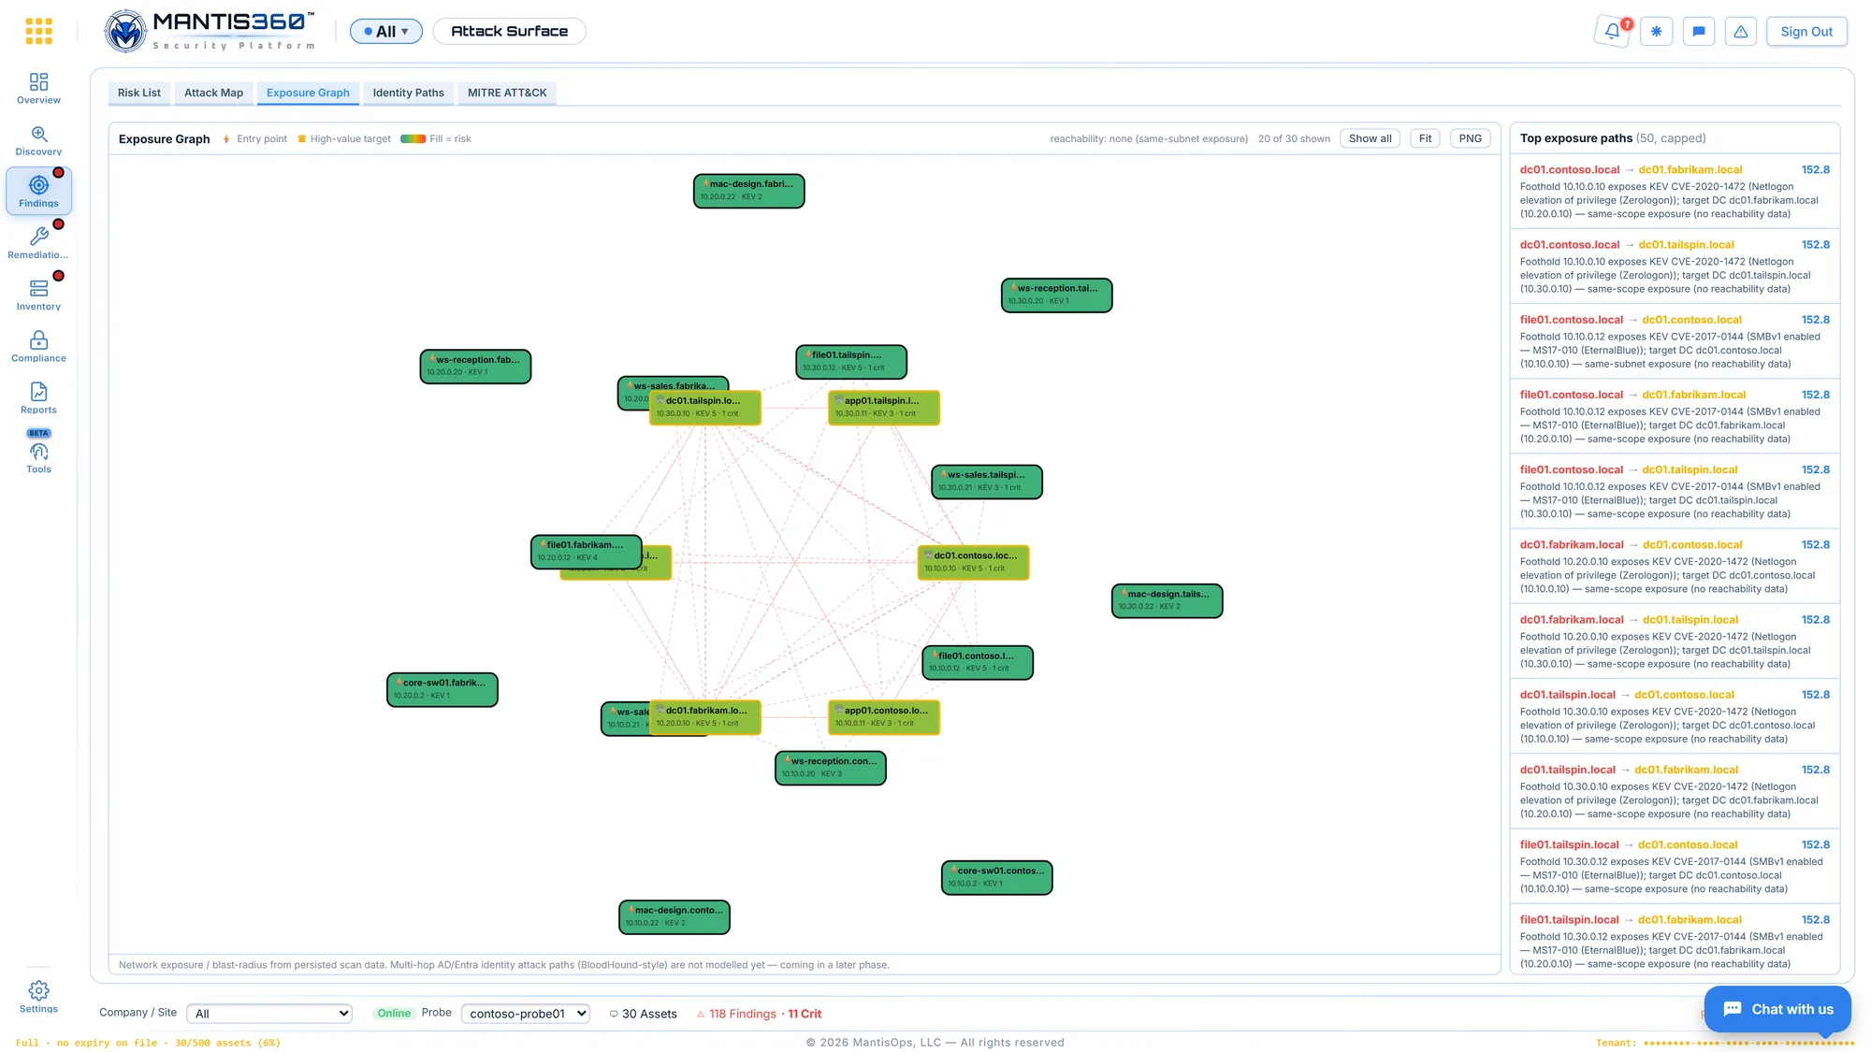Open path file01.contoso.local to dc01.fabrikam.local
1871x1052 pixels.
tap(1675, 416)
